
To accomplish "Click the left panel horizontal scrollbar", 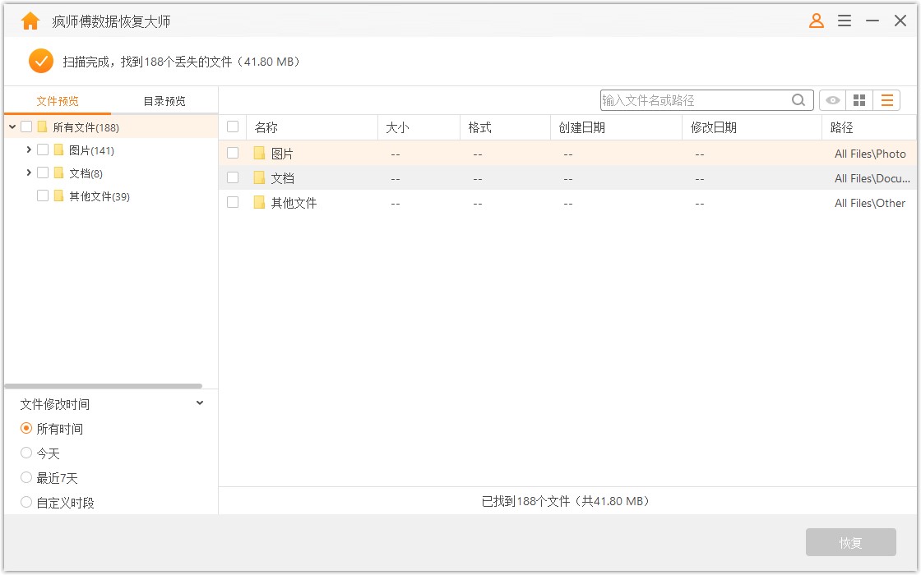I will [104, 386].
